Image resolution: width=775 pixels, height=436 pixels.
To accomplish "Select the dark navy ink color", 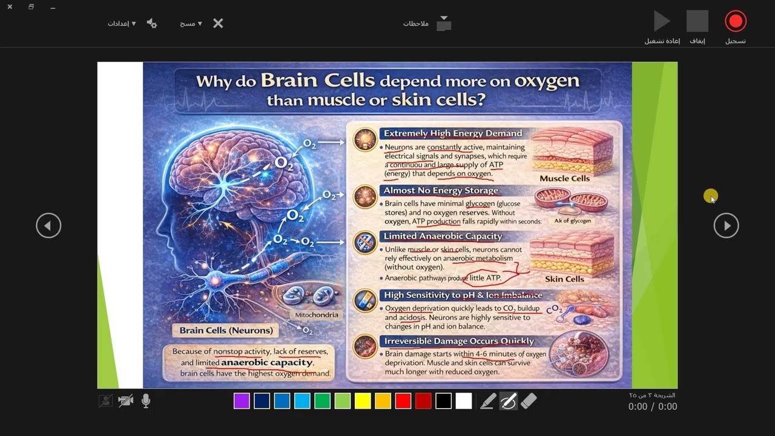I will point(262,401).
